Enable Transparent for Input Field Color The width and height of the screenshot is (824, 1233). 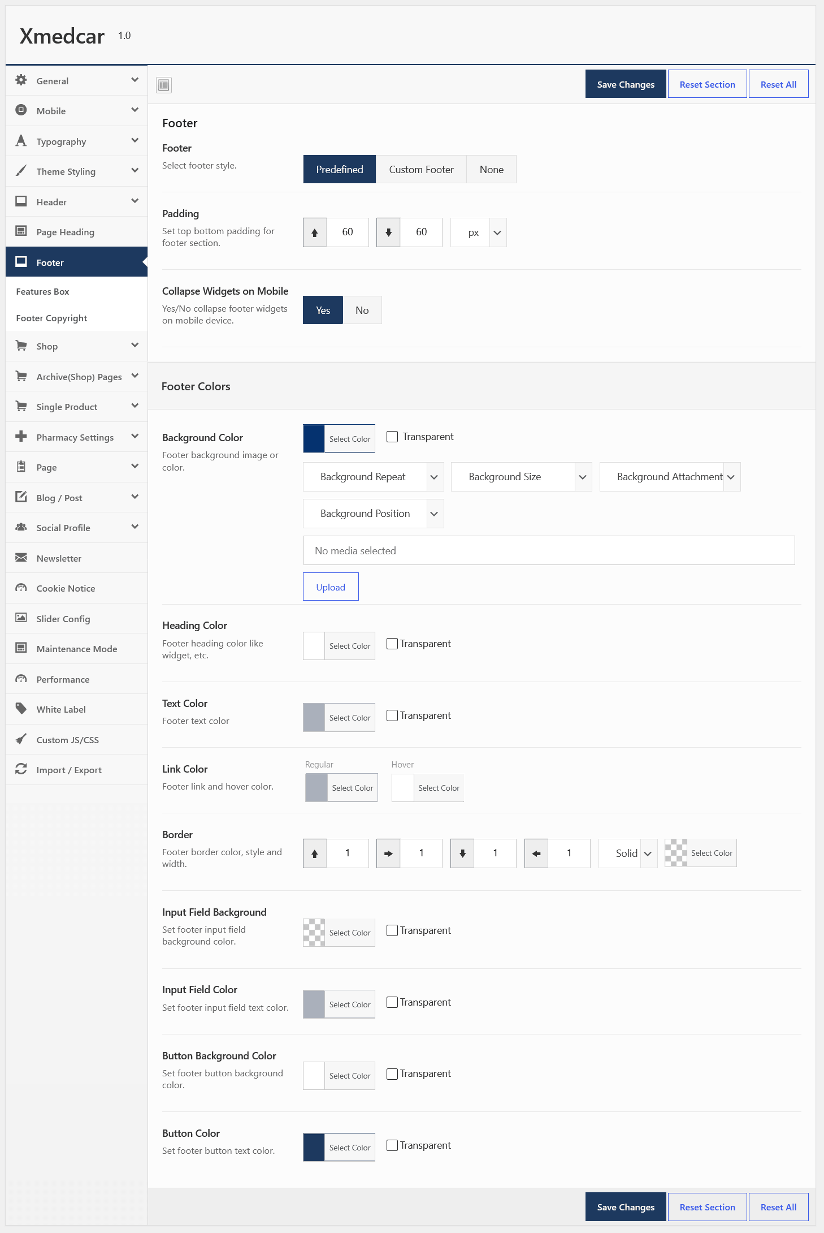(x=392, y=1002)
